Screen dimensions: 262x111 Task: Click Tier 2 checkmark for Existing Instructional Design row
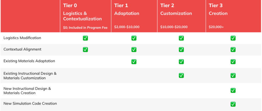point(181,76)
